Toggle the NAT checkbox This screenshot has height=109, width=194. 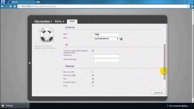coord(93,79)
